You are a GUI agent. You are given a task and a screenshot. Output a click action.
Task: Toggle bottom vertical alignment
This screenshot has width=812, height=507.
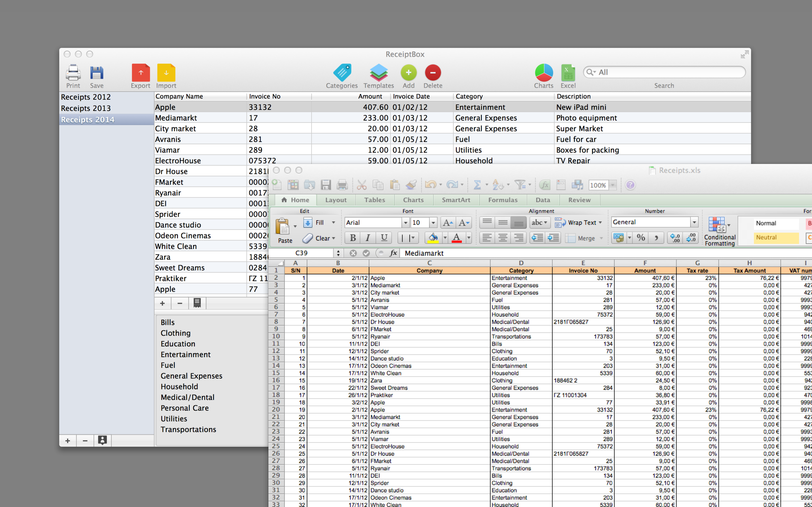(519, 222)
